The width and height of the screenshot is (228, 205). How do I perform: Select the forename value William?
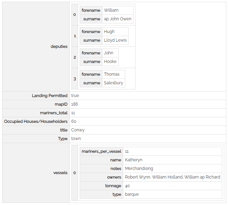[111, 10]
